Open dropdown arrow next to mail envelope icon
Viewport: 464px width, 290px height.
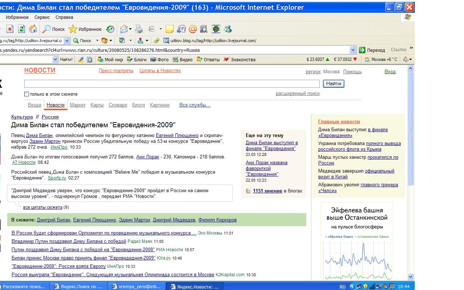tap(130, 29)
